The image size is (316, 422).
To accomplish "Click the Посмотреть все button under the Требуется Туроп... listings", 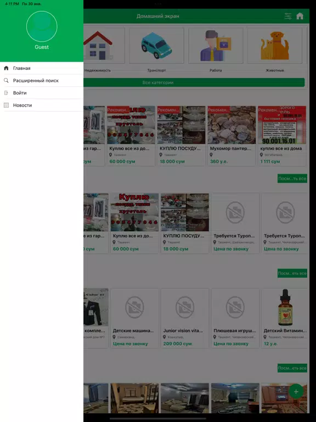I will [x=292, y=273].
